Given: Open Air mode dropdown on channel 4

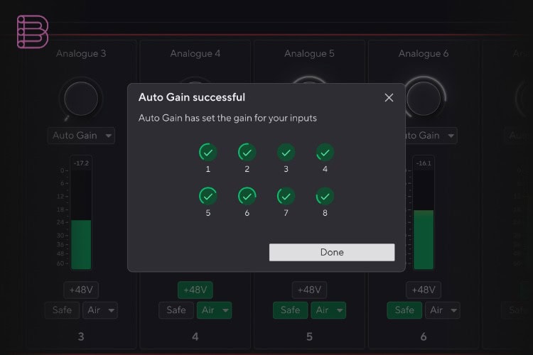Looking at the screenshot, I should click(215, 310).
